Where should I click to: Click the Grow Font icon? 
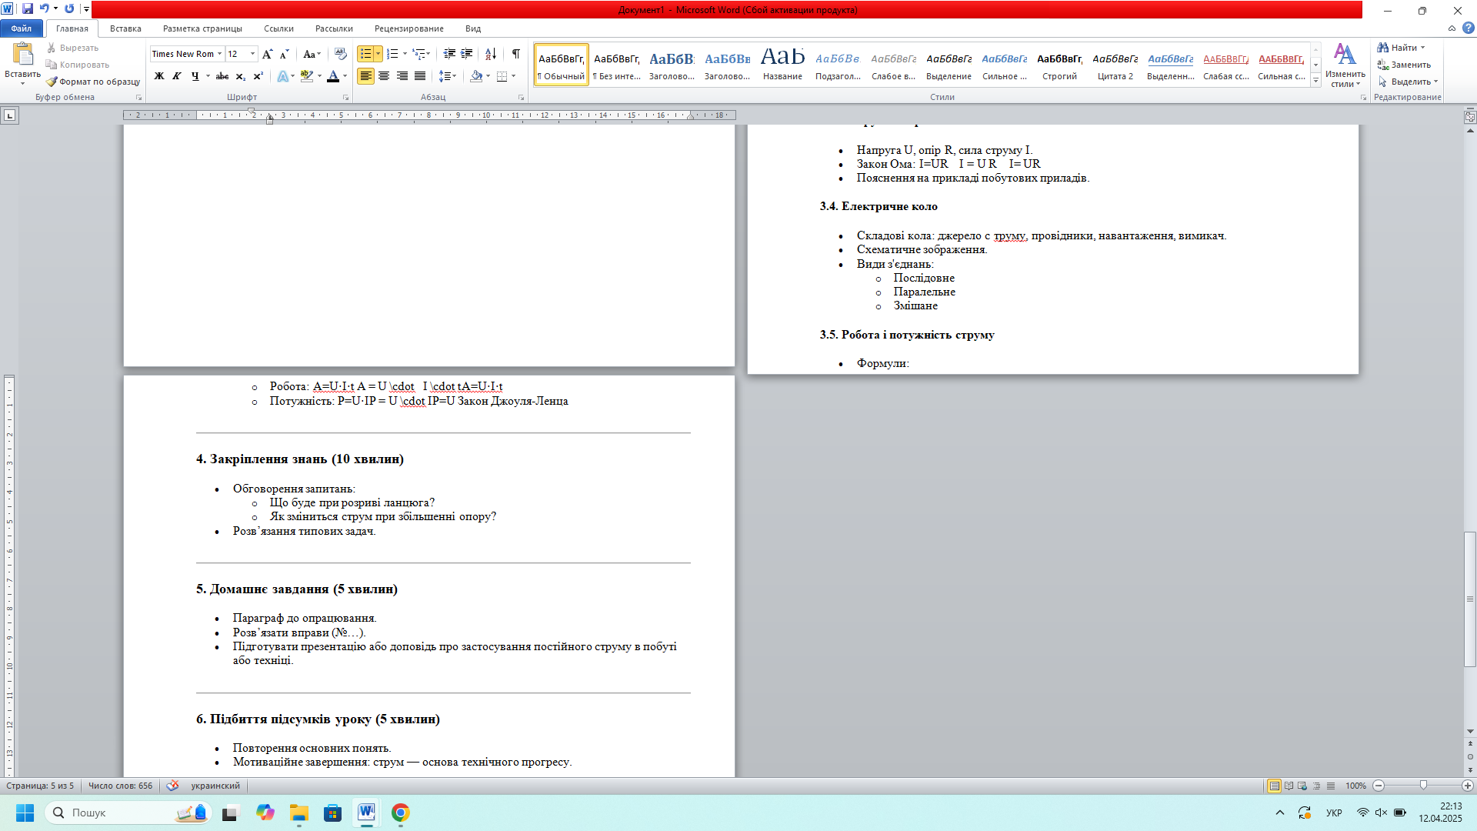pyautogui.click(x=267, y=54)
